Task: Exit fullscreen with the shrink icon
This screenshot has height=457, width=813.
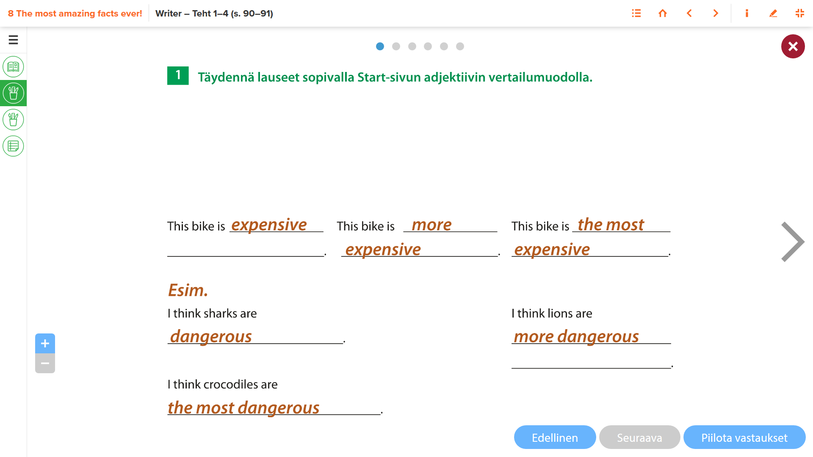Action: 799,14
